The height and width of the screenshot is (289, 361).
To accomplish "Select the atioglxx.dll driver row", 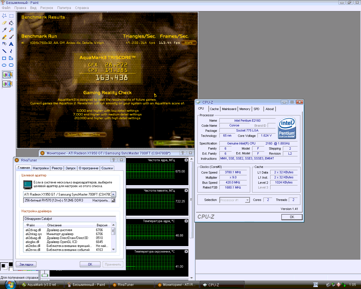I will tap(67, 242).
